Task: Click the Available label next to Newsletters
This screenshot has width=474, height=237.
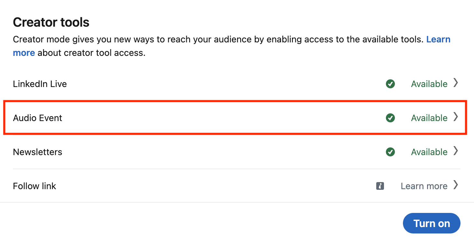Action: pos(429,152)
